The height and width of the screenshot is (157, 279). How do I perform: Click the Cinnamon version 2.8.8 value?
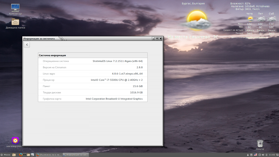pos(139,67)
